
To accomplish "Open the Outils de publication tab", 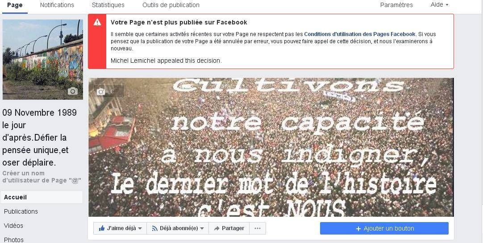I will pos(171,5).
